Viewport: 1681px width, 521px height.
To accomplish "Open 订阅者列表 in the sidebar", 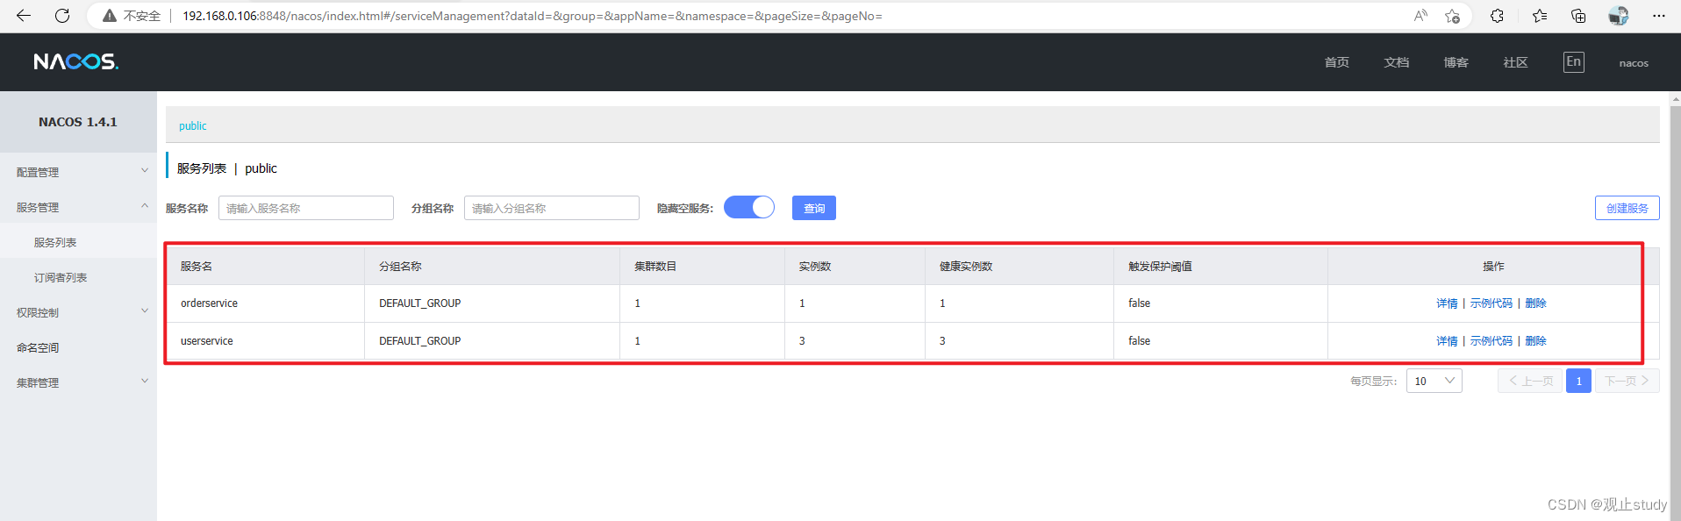I will (x=61, y=277).
